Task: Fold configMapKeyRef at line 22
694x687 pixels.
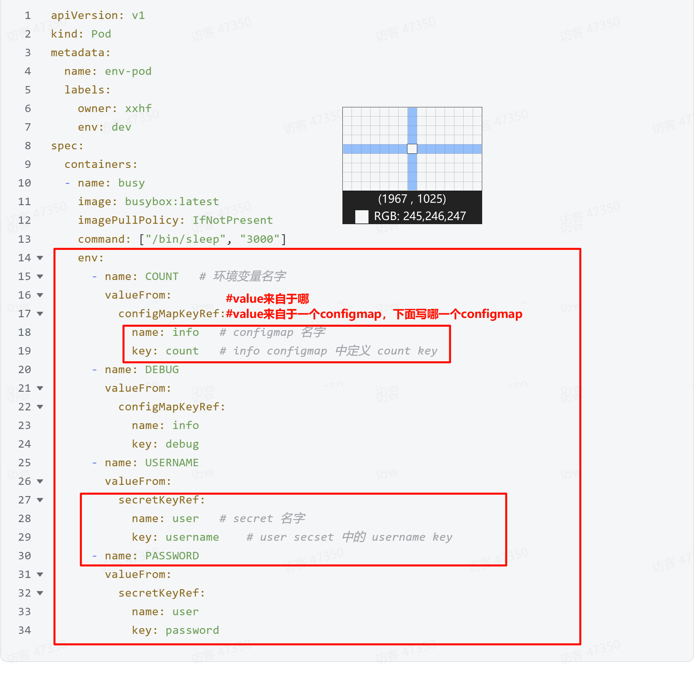Action: [x=40, y=407]
